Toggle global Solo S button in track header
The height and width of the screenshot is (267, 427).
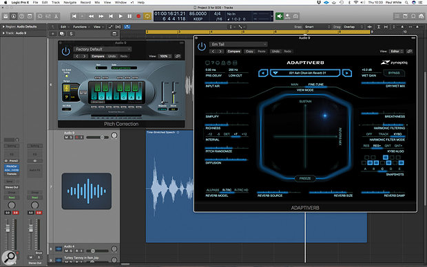pyautogui.click(x=71, y=34)
